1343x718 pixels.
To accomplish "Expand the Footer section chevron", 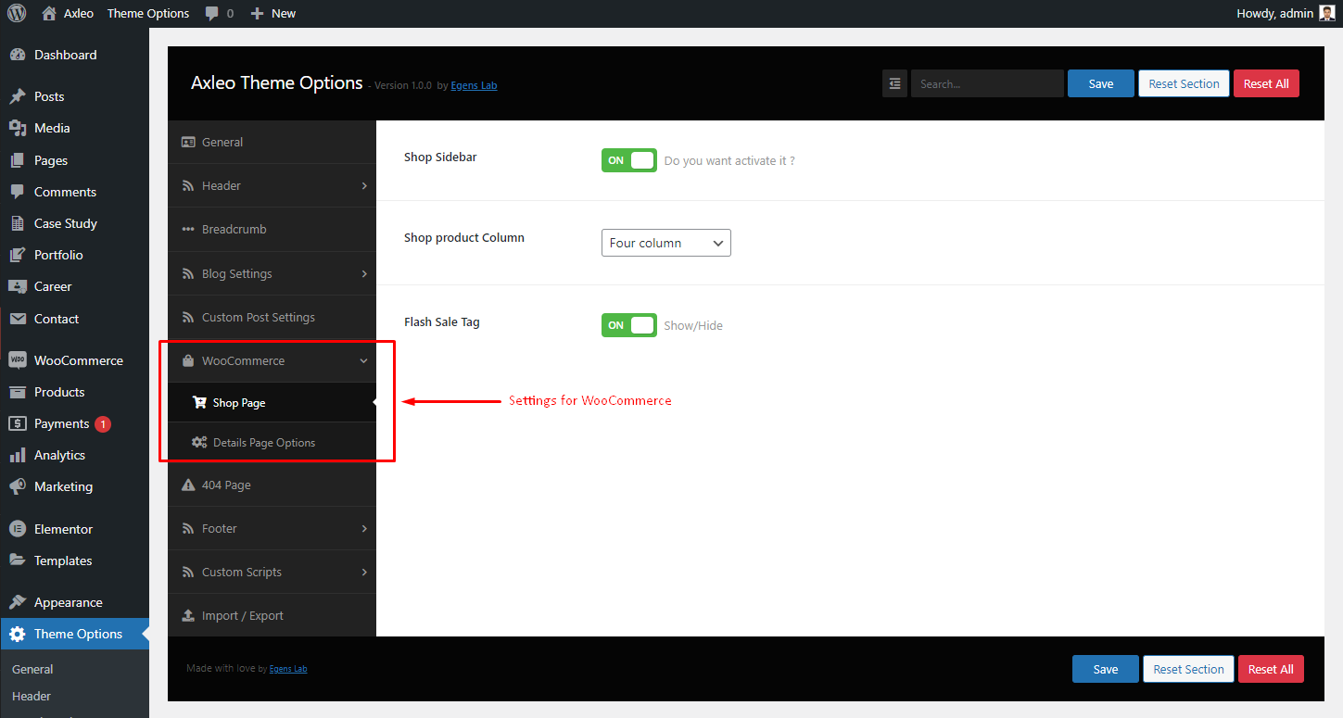I will 364,528.
